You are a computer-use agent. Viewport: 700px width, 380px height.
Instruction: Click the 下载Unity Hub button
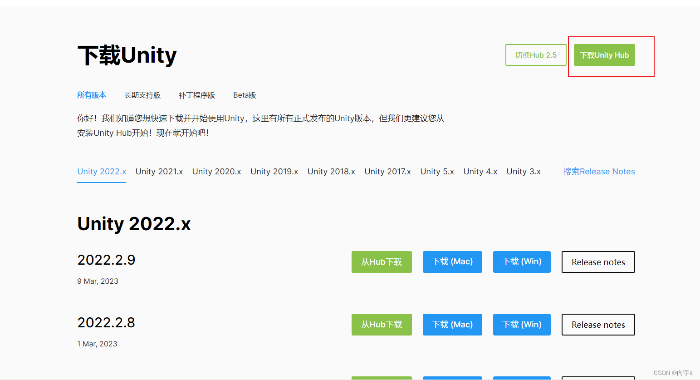[x=604, y=55]
